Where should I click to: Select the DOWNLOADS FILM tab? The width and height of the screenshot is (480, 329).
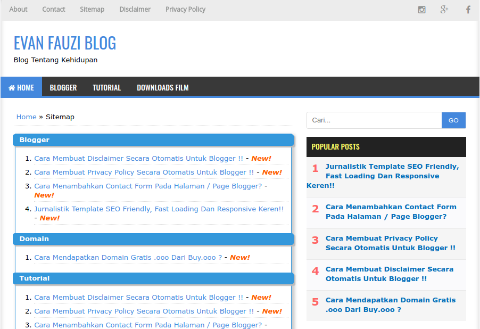pos(162,87)
